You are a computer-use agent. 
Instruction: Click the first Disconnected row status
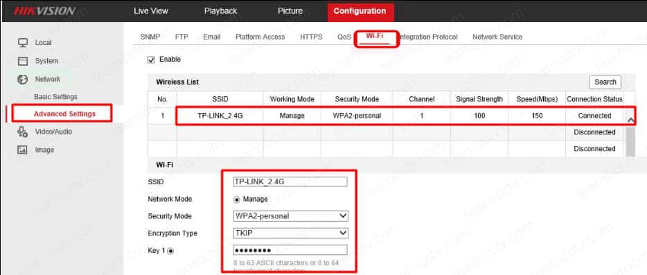(594, 132)
